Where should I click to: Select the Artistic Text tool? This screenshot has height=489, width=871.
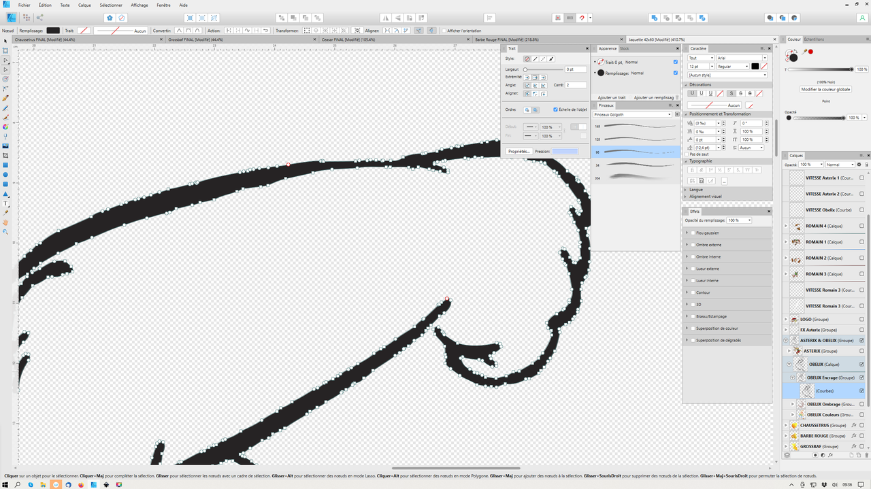pyautogui.click(x=5, y=203)
